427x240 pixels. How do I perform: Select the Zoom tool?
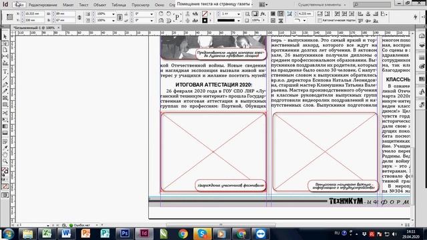pos(5,161)
